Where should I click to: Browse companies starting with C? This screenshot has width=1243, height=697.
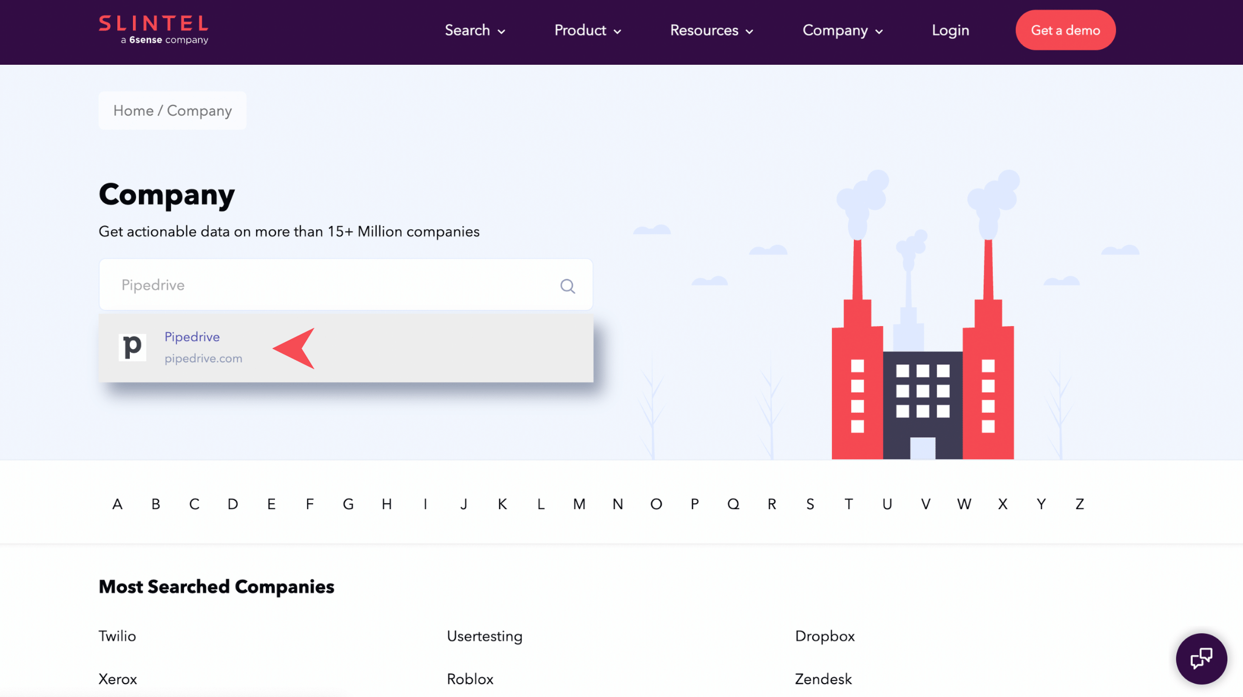(194, 504)
